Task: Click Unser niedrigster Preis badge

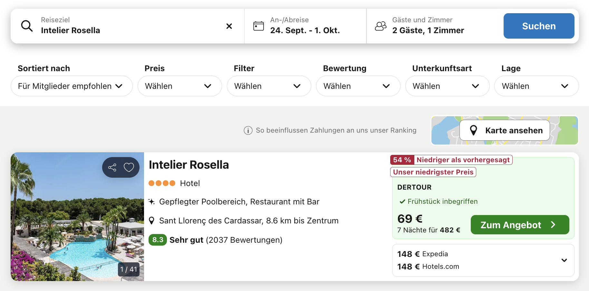Action: click(433, 172)
